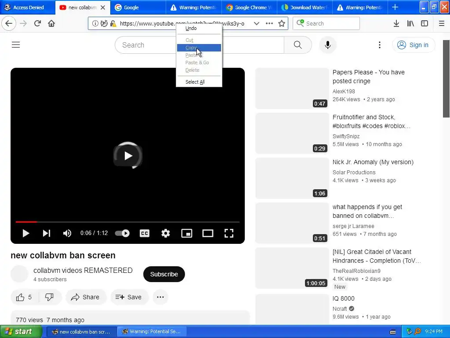Switch to the Google tab
The image size is (450, 338).
[x=138, y=7]
